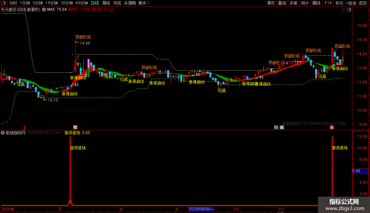The image size is (370, 213).
Task: Click the right 游资进场 signal label
Action: (x=340, y=148)
